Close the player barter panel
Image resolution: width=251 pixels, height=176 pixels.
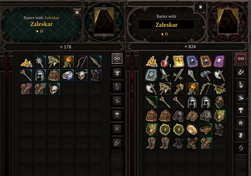pyautogui.click(x=77, y=13)
